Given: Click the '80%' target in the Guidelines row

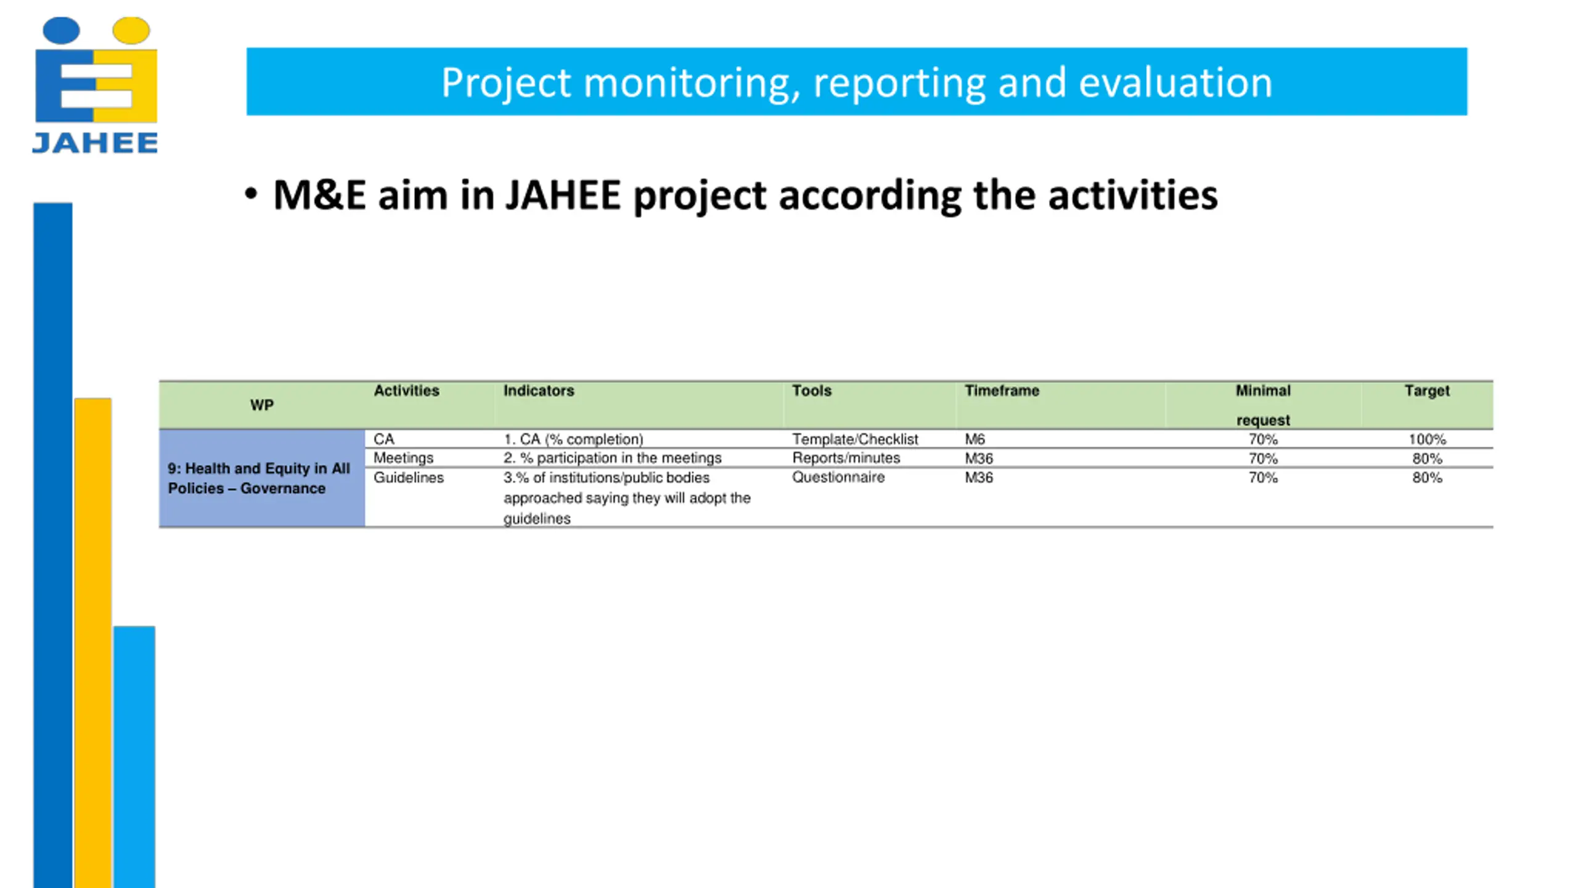Looking at the screenshot, I should click(1427, 477).
